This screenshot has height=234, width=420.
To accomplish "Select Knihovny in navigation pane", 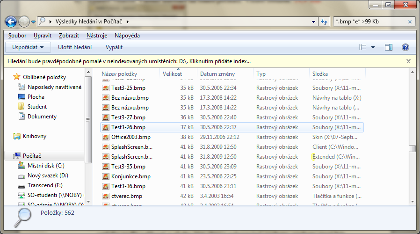I will pyautogui.click(x=35, y=136).
